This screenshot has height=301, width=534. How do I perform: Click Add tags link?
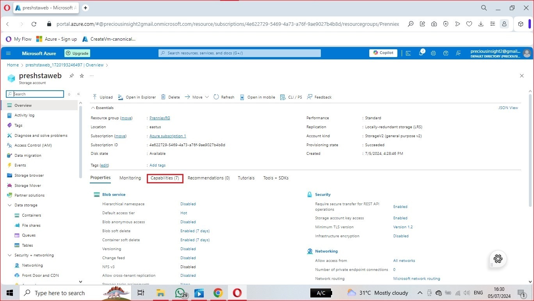click(158, 165)
